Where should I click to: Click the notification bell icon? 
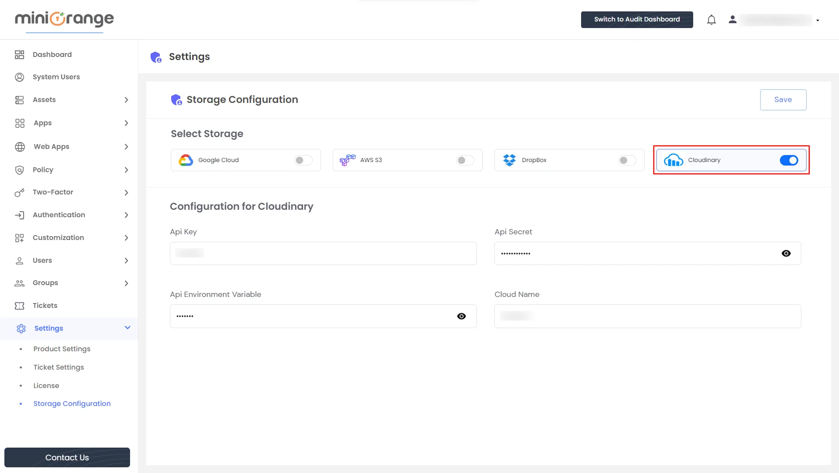click(x=711, y=19)
